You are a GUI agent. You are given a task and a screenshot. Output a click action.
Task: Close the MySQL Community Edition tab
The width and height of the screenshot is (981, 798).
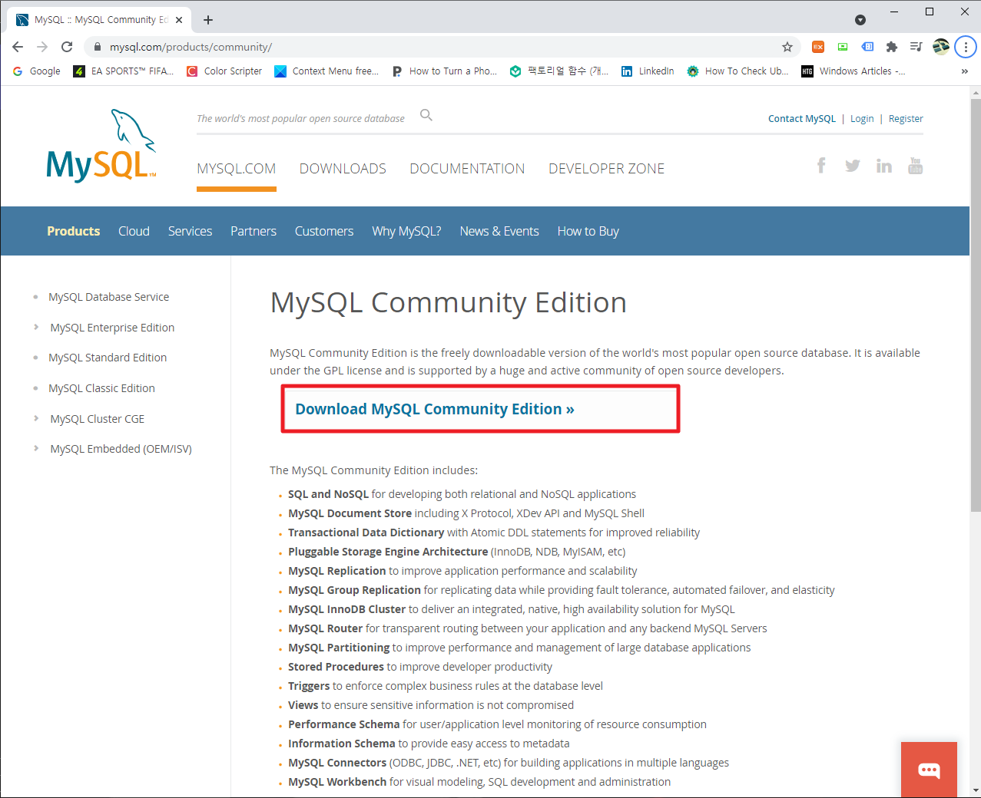tap(178, 20)
